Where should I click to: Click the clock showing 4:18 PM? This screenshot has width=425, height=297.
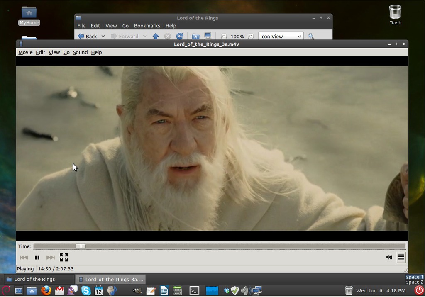(381, 290)
